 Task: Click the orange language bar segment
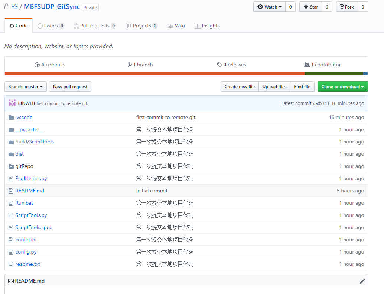point(154,73)
